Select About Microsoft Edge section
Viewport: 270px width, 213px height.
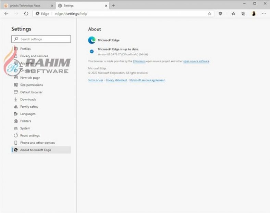coord(41,150)
